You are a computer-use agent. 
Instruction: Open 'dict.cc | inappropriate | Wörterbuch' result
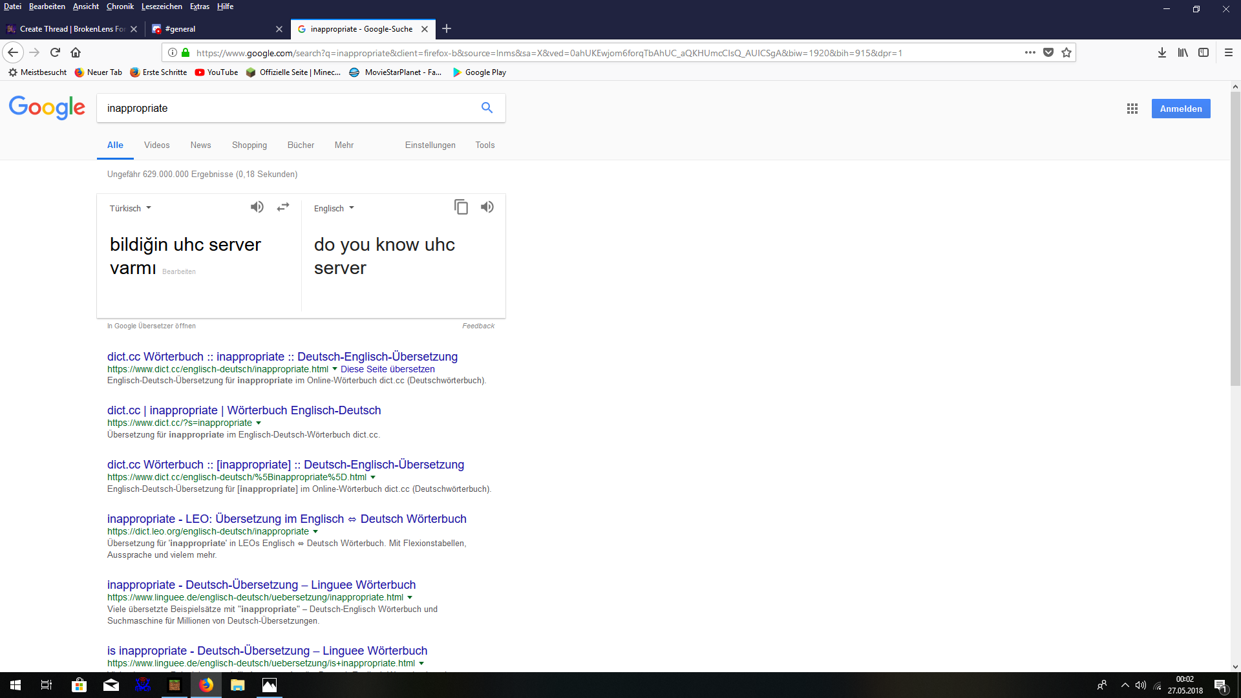click(x=244, y=410)
